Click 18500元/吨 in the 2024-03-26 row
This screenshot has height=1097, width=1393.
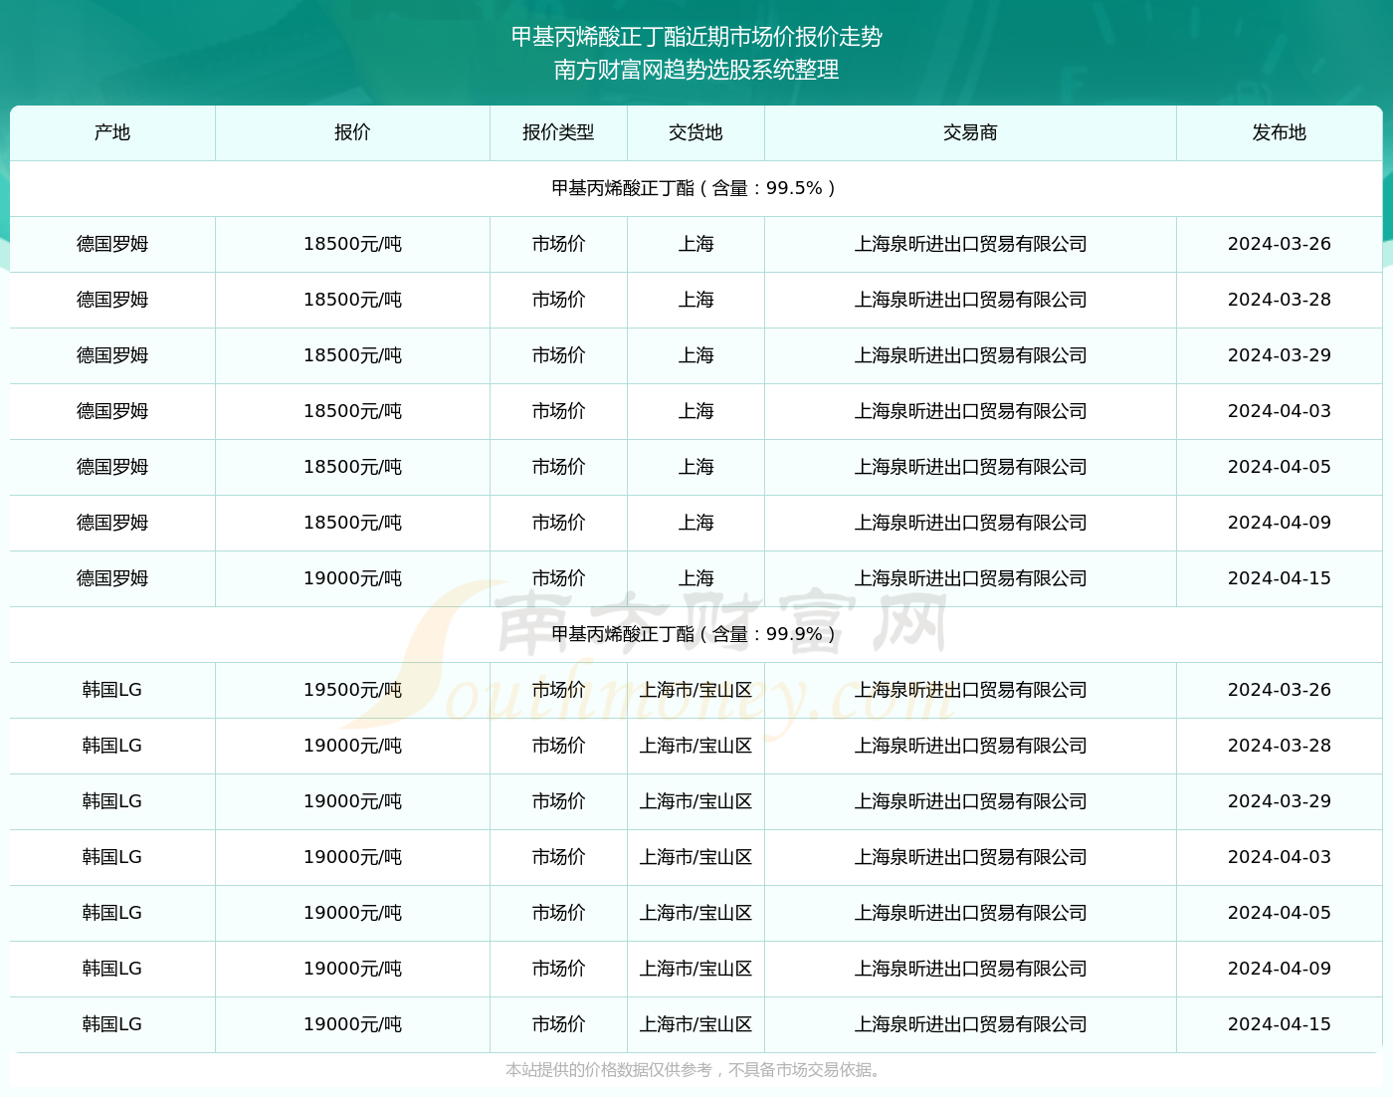(352, 244)
